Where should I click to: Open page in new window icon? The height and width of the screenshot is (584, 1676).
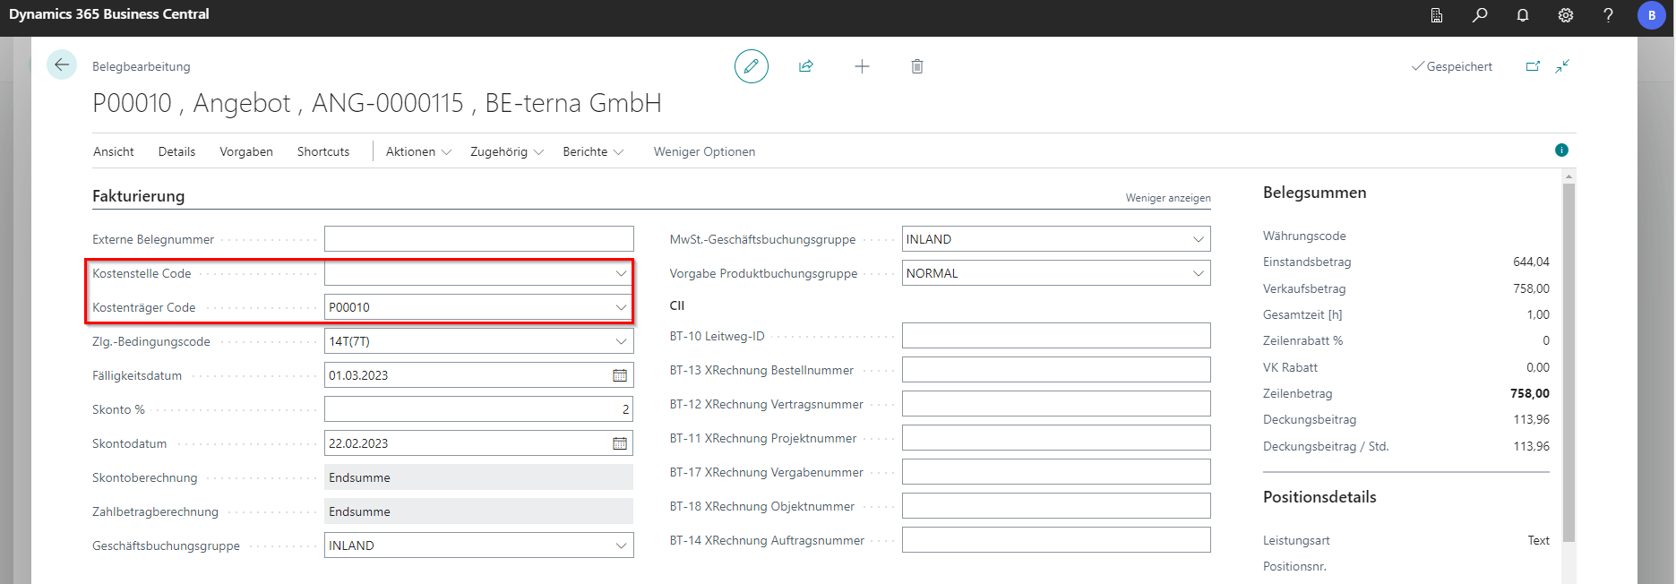pyautogui.click(x=1533, y=66)
